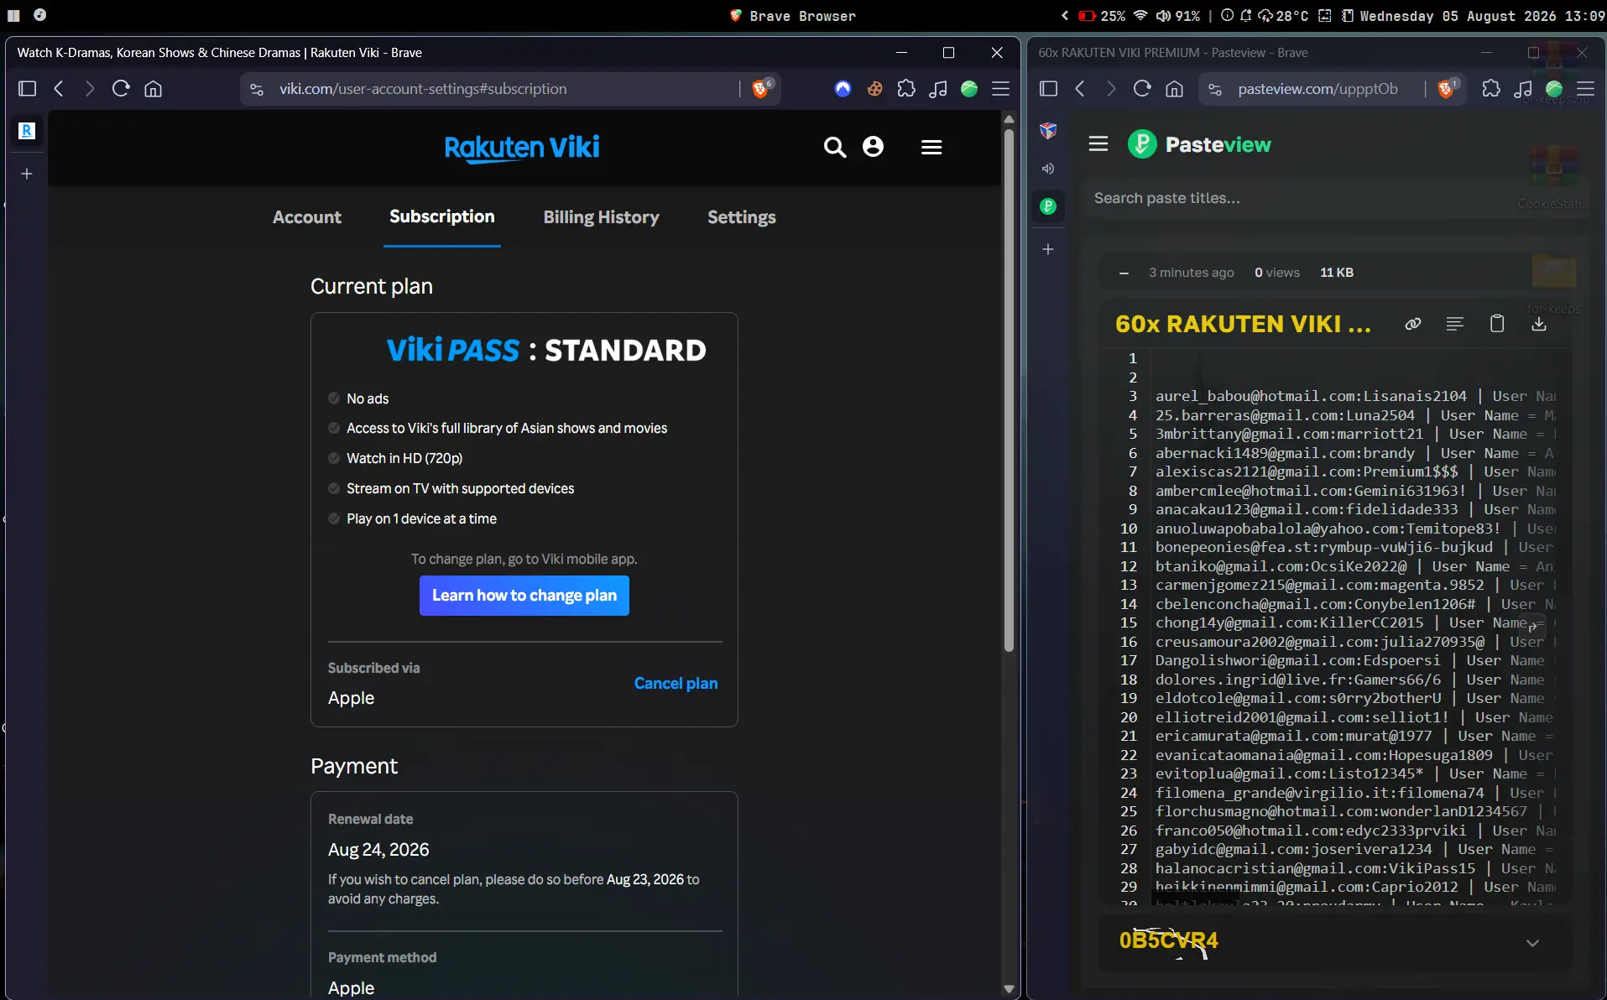The image size is (1607, 1000).
Task: Click the Viki page vertical scrollbar thumb
Action: click(1009, 390)
